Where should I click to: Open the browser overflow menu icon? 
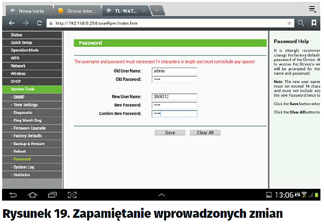[312, 9]
